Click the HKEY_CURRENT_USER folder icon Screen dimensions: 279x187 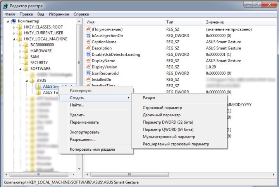tap(20, 33)
